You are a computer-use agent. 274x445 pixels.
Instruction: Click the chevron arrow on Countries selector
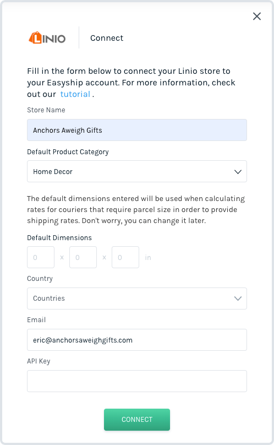[x=238, y=299]
